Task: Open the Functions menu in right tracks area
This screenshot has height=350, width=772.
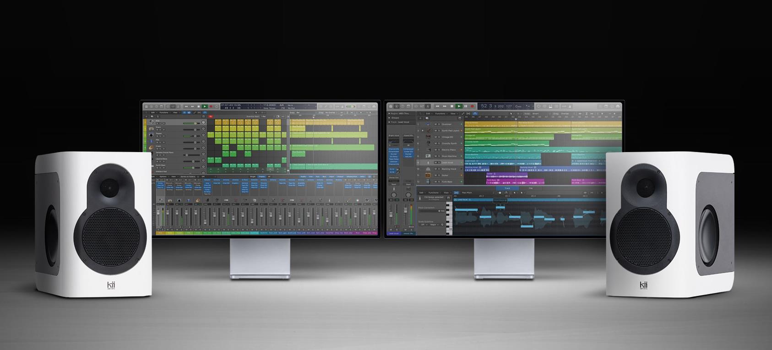Action: point(440,113)
